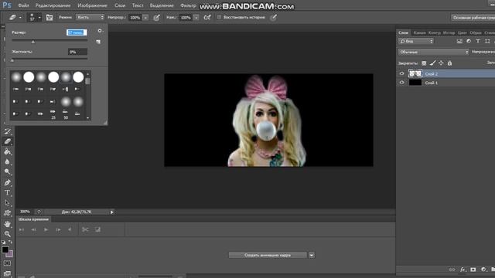The height and width of the screenshot is (278, 495).
Task: Toggle lock all padlock icon
Action: (x=449, y=63)
